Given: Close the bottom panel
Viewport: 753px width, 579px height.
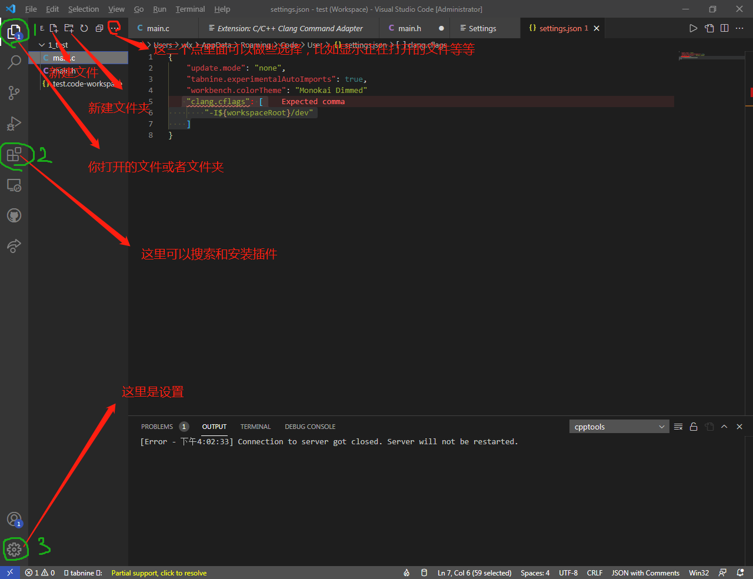Looking at the screenshot, I should (739, 427).
